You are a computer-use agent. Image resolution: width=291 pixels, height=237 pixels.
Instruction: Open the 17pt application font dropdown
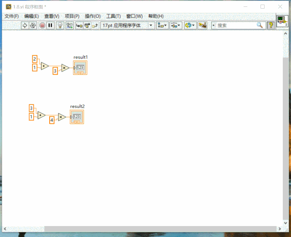point(128,26)
